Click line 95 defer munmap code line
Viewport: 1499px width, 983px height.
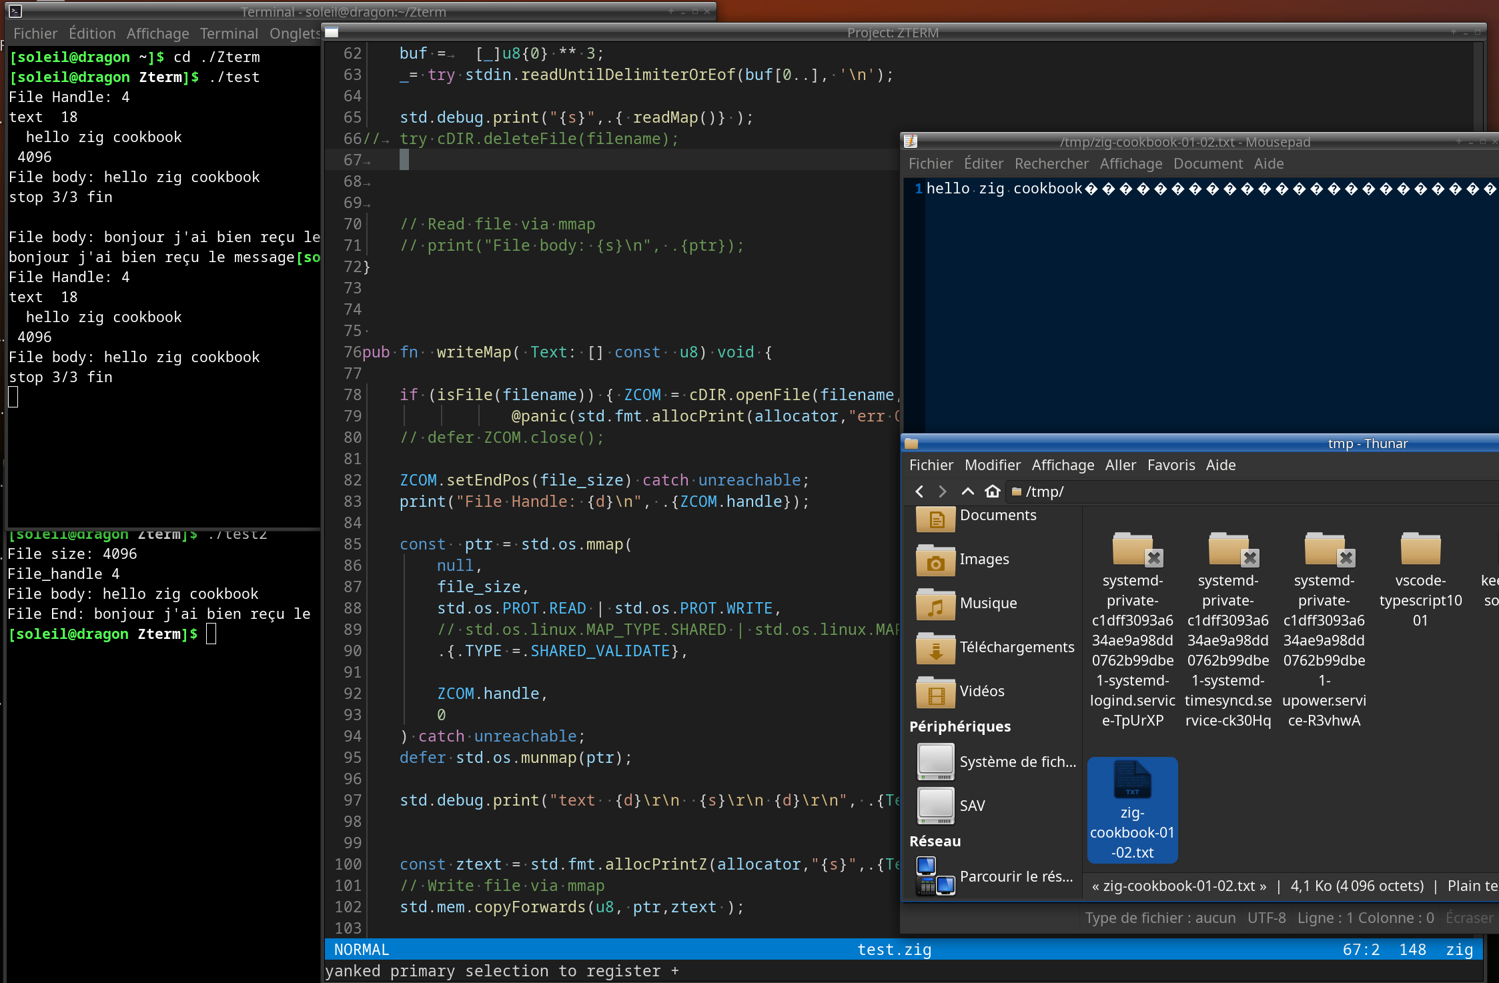[516, 758]
